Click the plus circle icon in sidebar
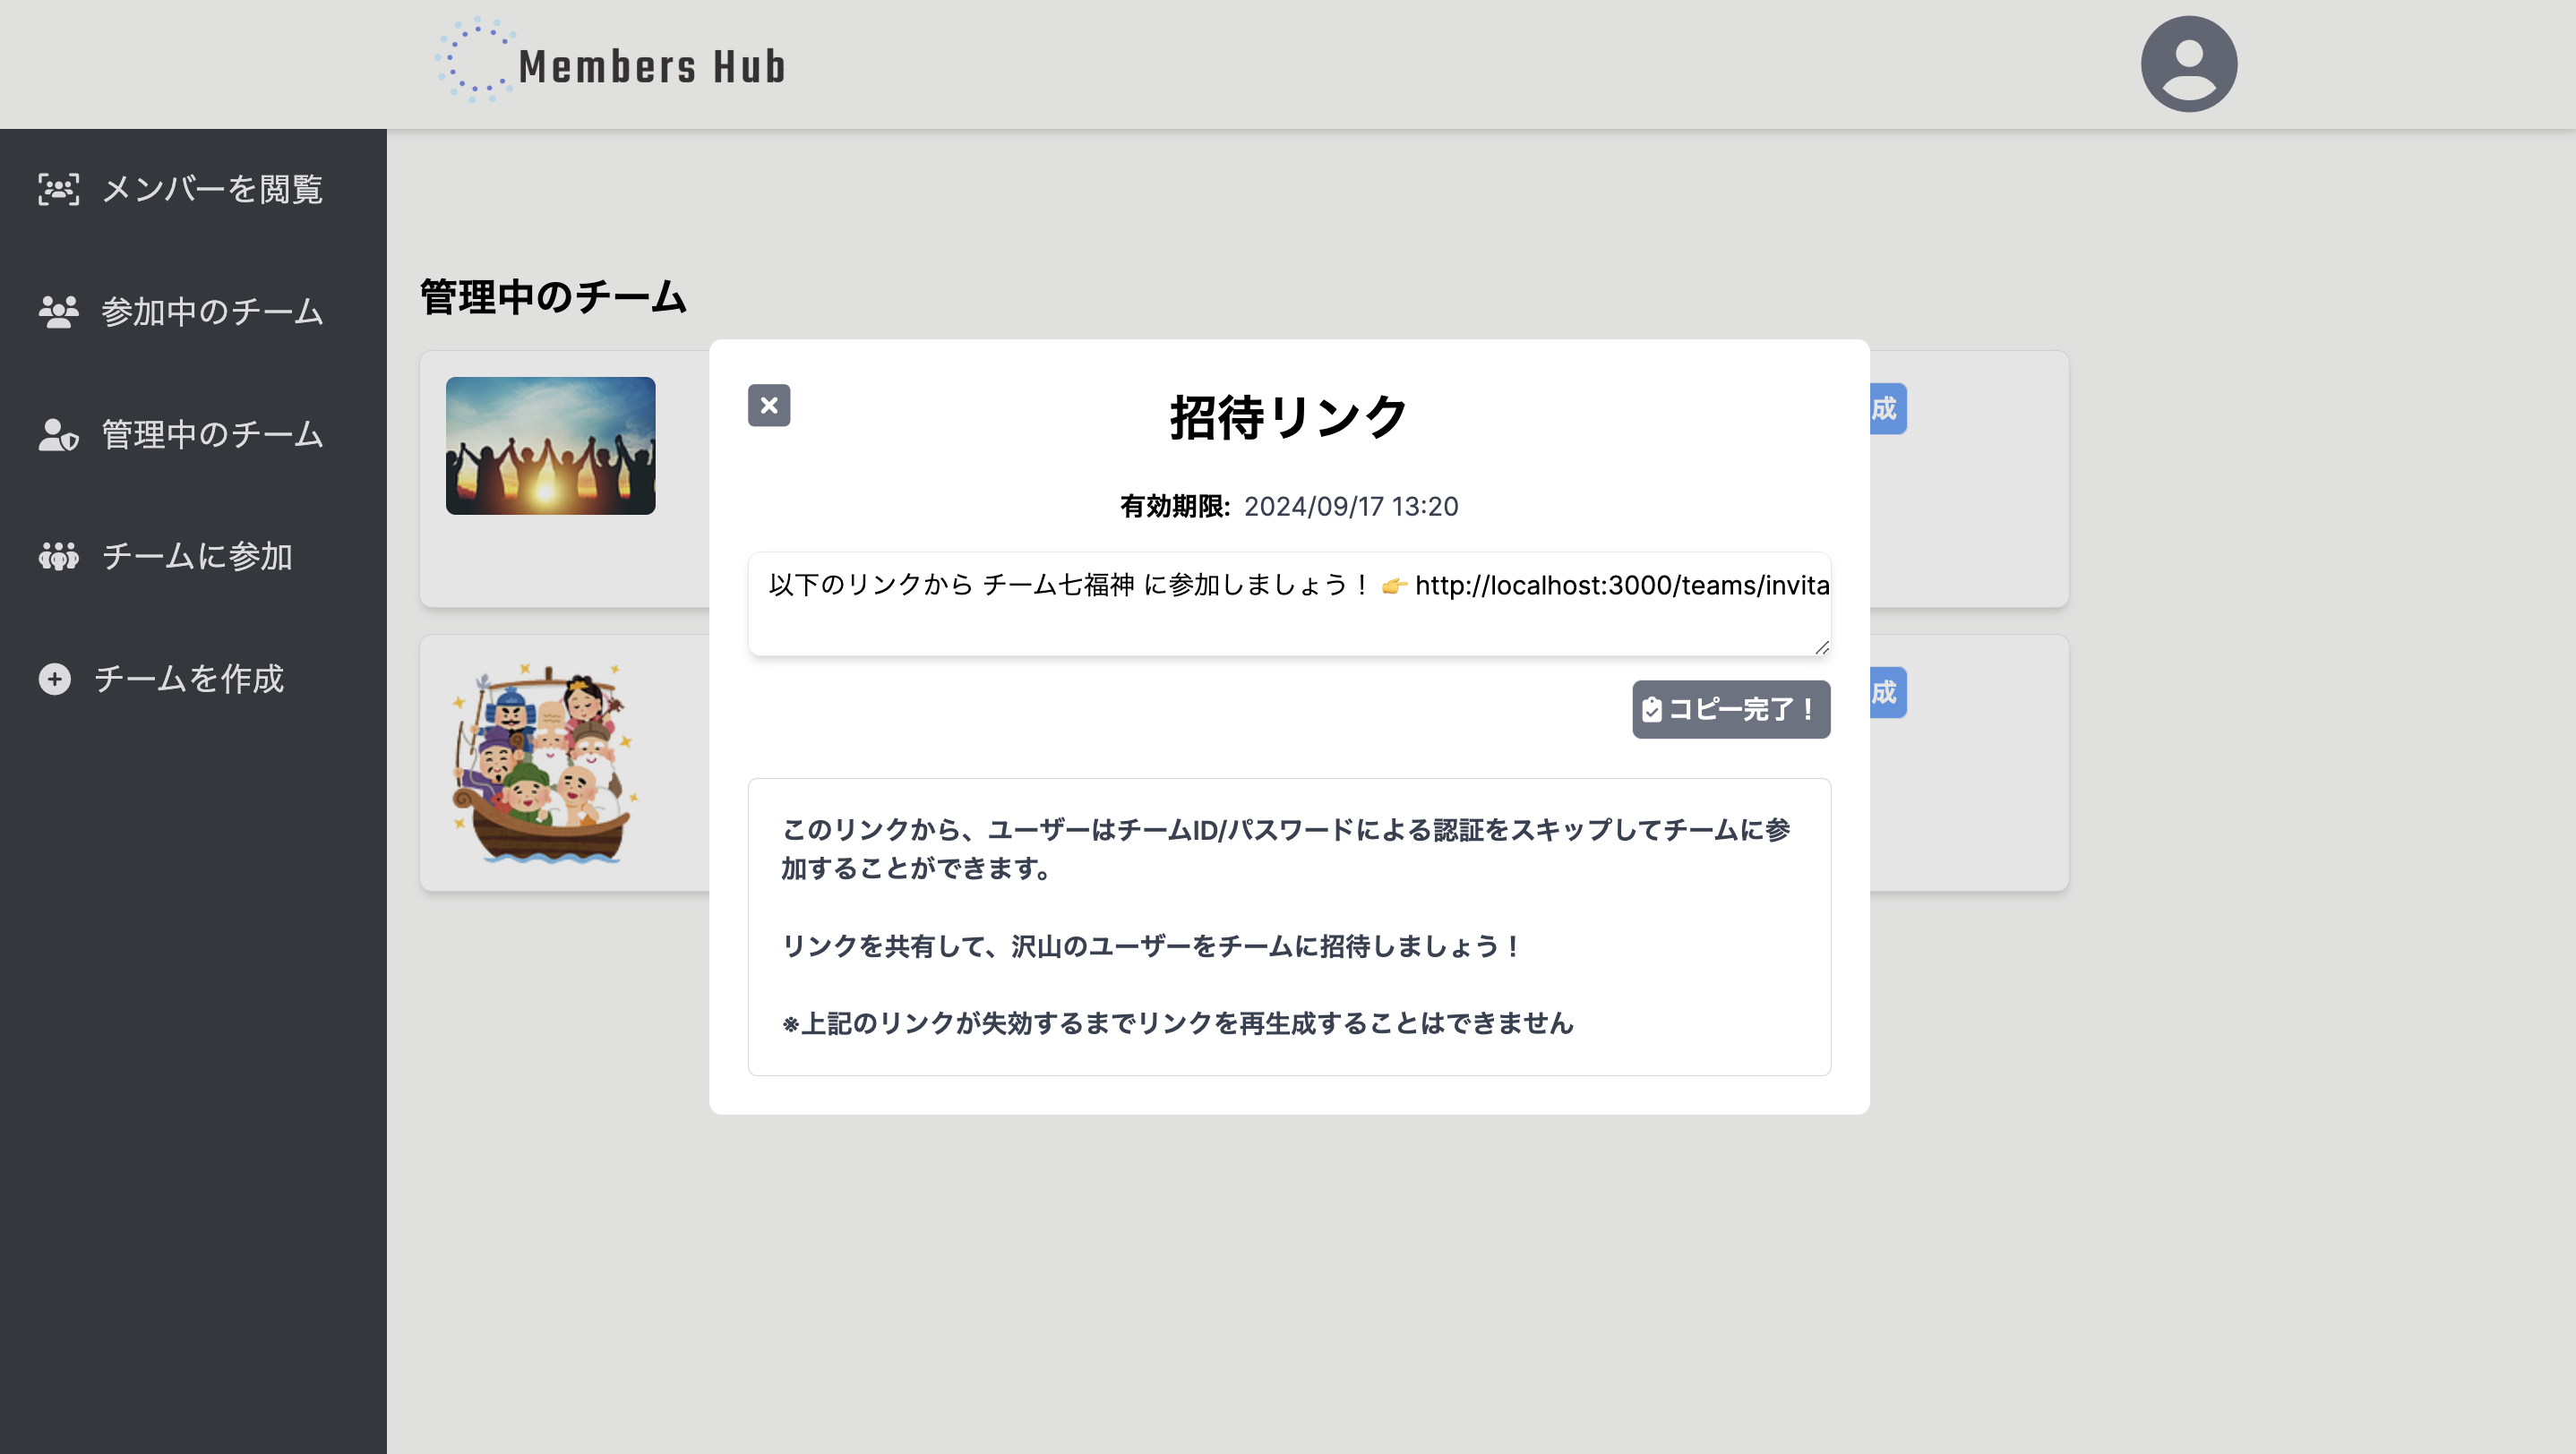 (x=55, y=679)
